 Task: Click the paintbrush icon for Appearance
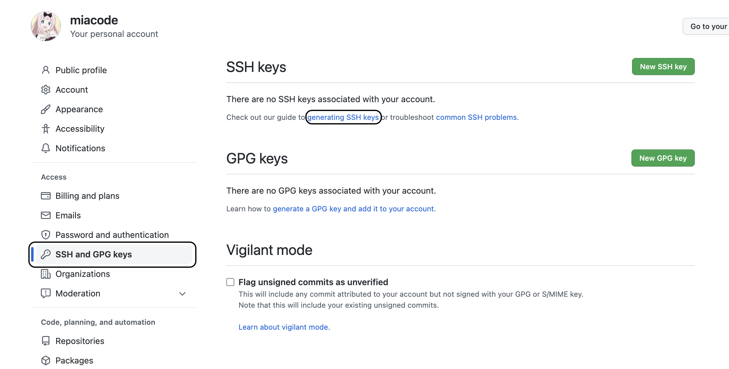[46, 109]
